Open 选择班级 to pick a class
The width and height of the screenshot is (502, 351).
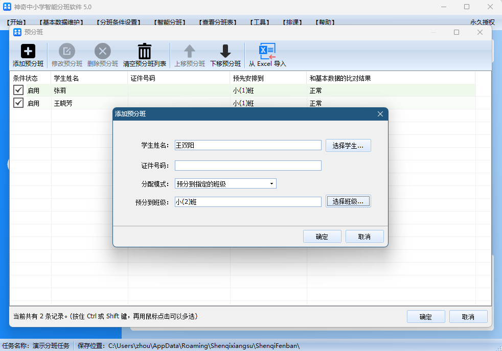[x=348, y=201]
